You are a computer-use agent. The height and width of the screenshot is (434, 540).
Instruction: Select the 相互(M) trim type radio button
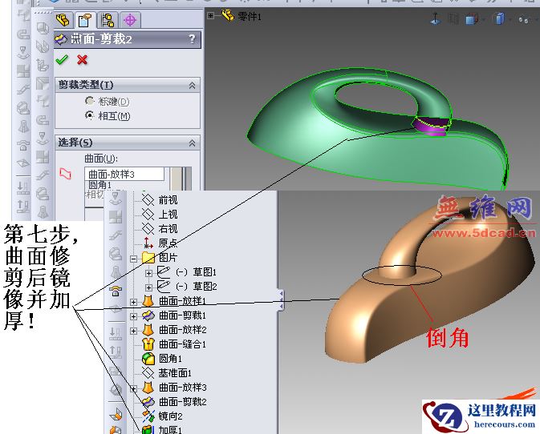(89, 116)
